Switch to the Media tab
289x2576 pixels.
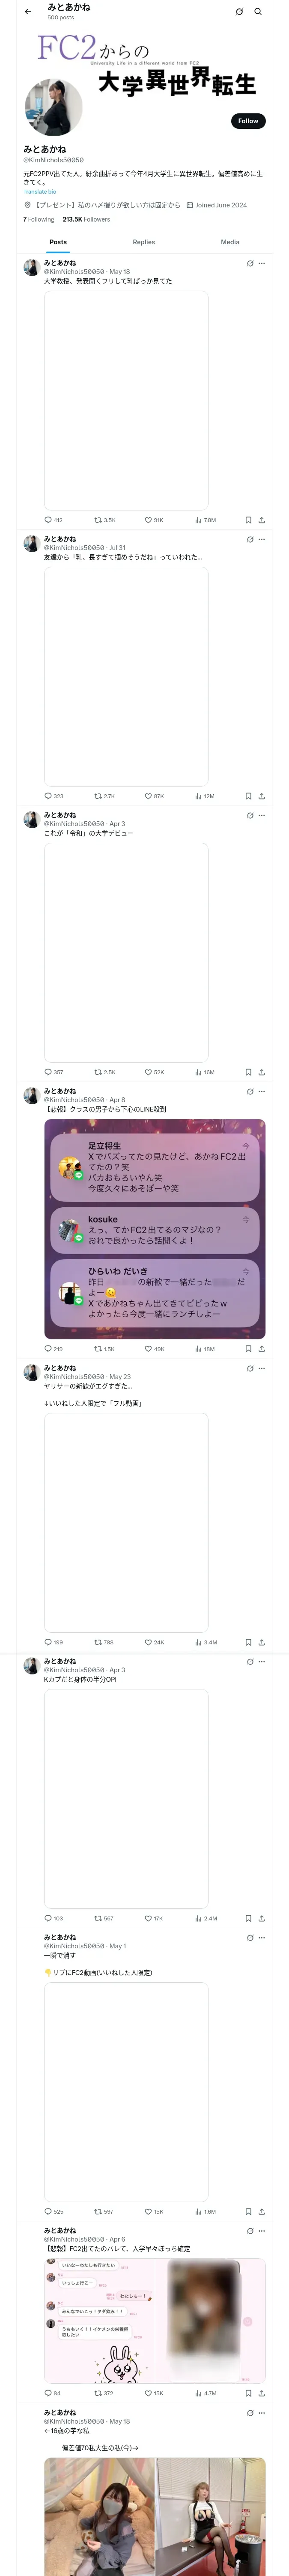click(x=230, y=242)
